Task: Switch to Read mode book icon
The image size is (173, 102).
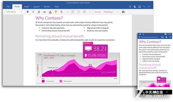Action: coord(139,6)
